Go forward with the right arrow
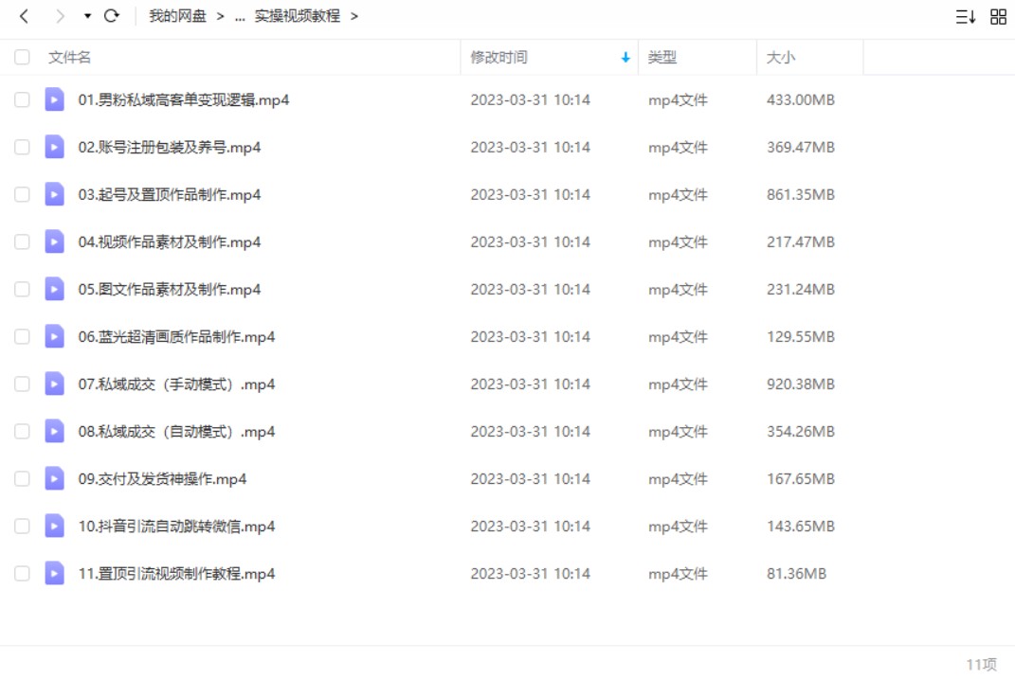This screenshot has height=679, width=1015. pos(60,16)
